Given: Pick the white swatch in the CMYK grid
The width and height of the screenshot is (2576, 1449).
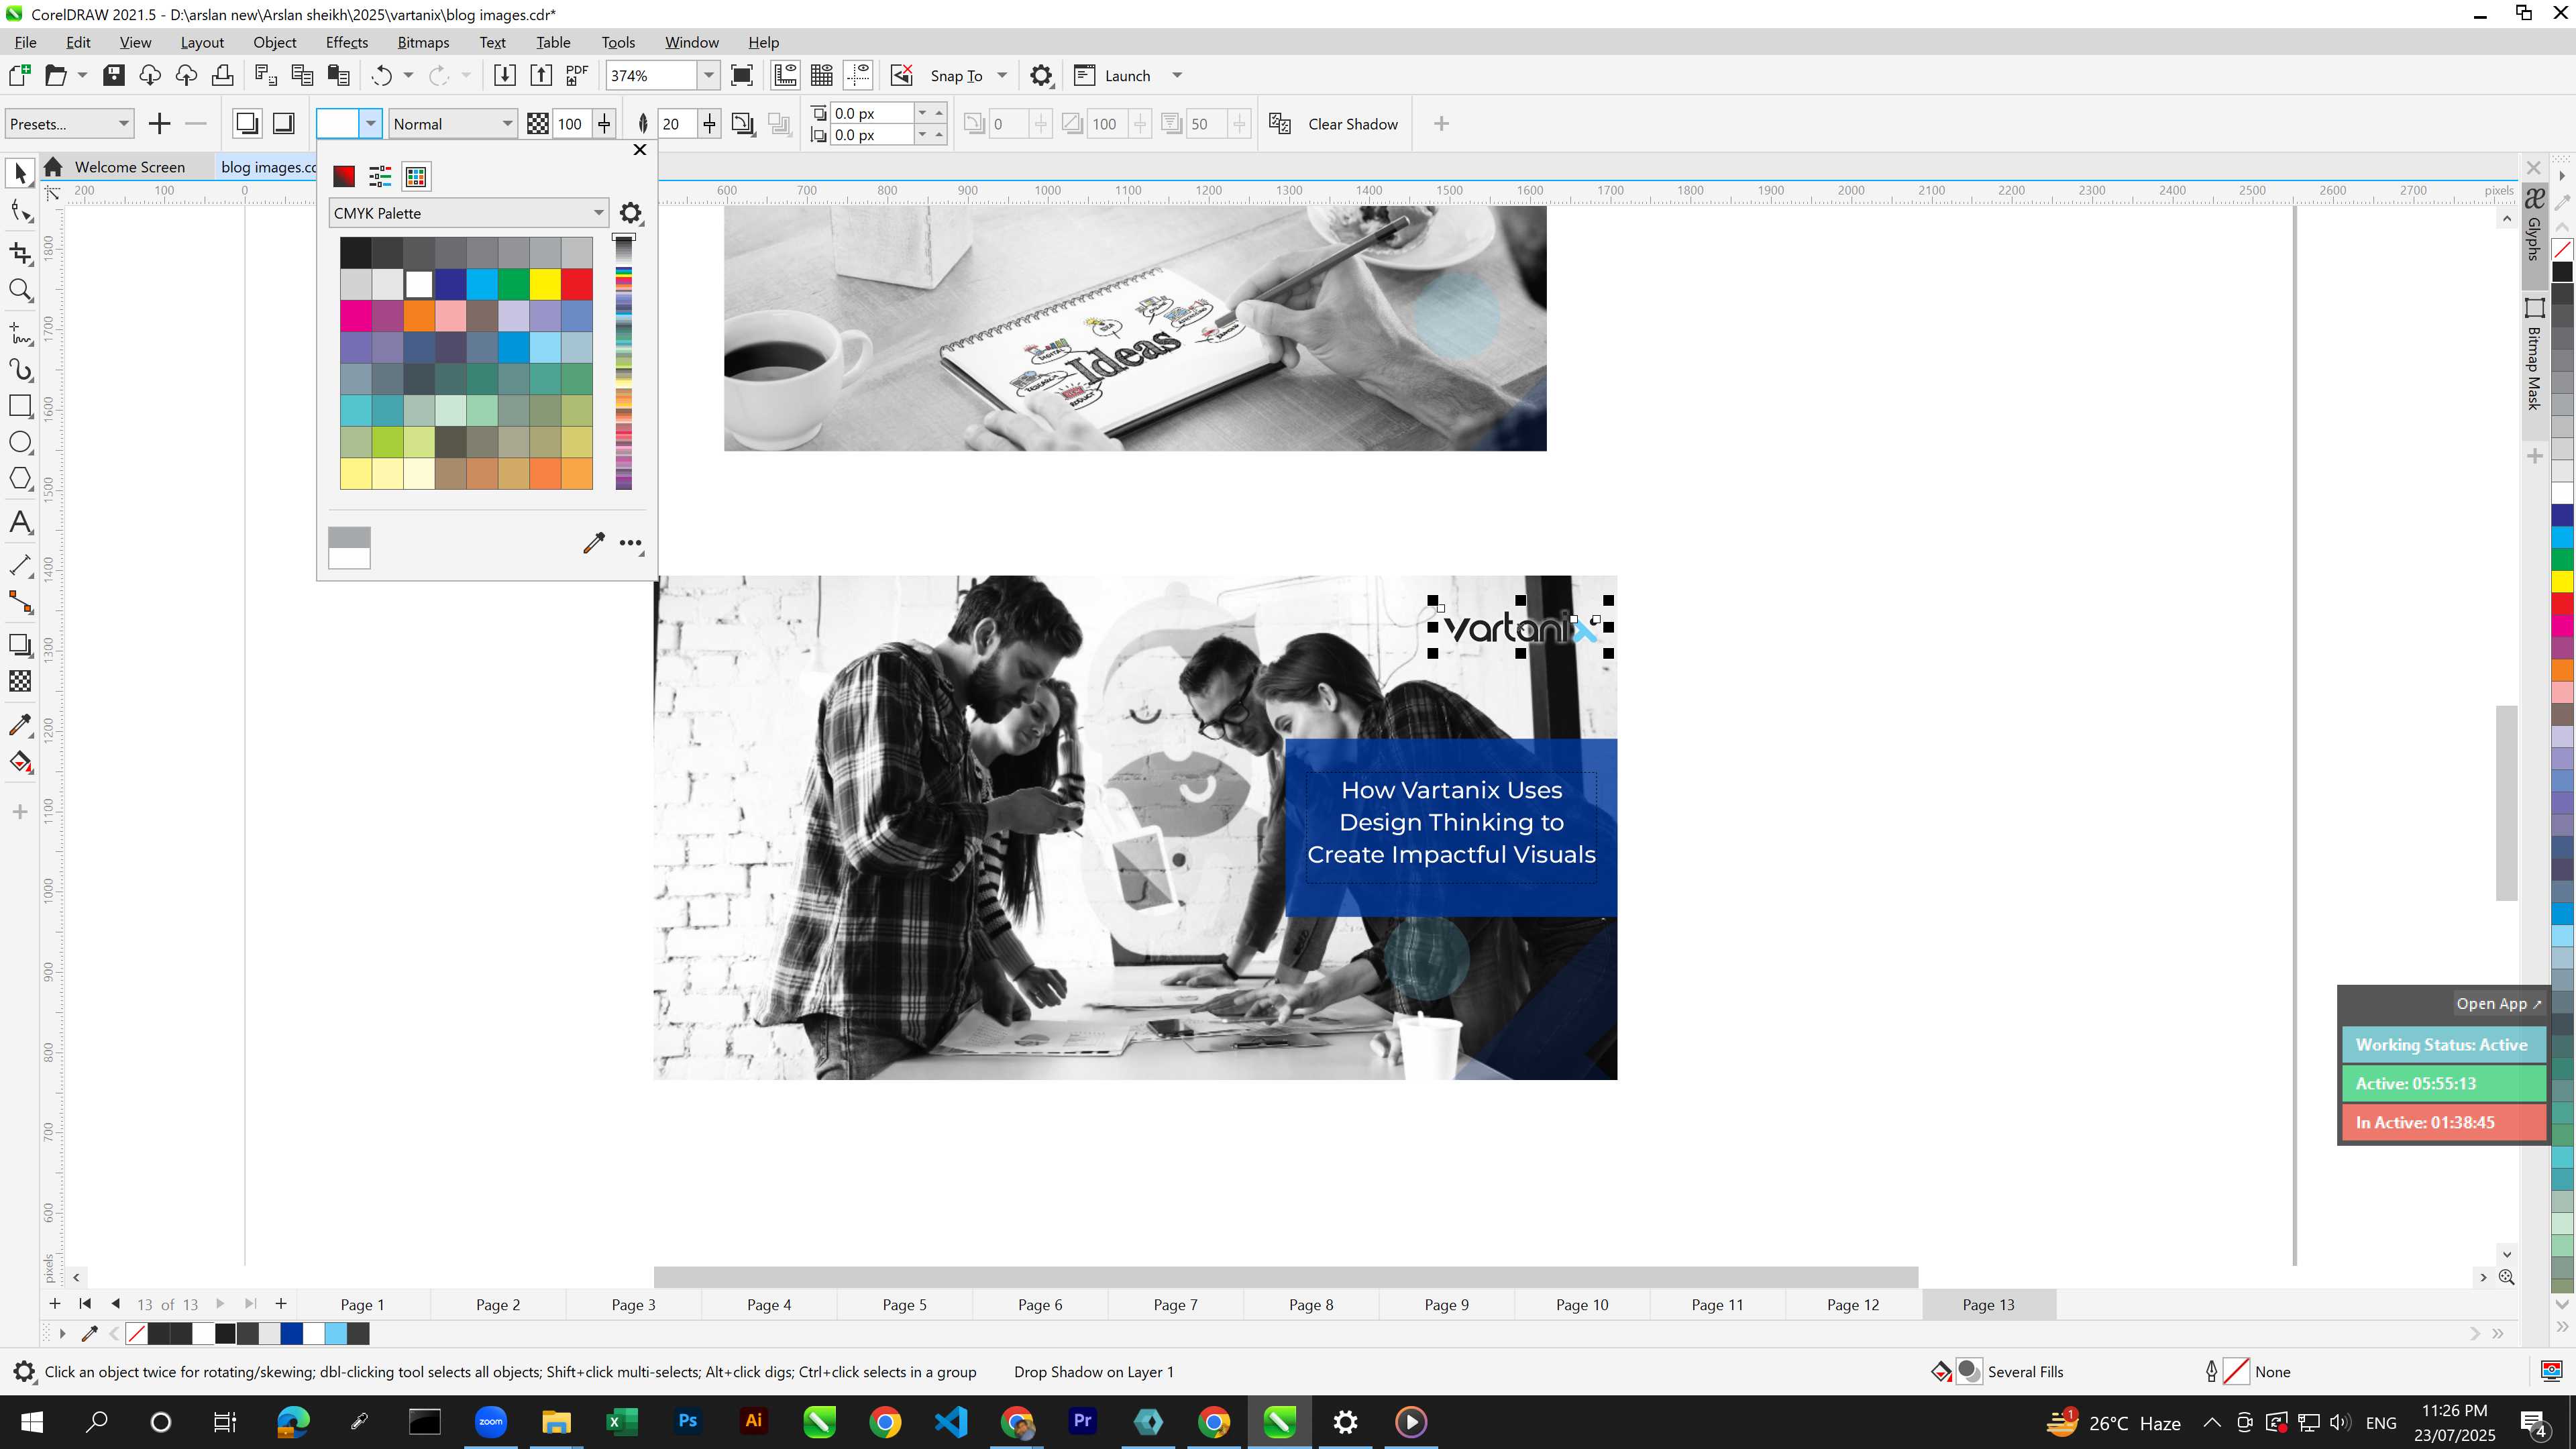Looking at the screenshot, I should (x=419, y=284).
